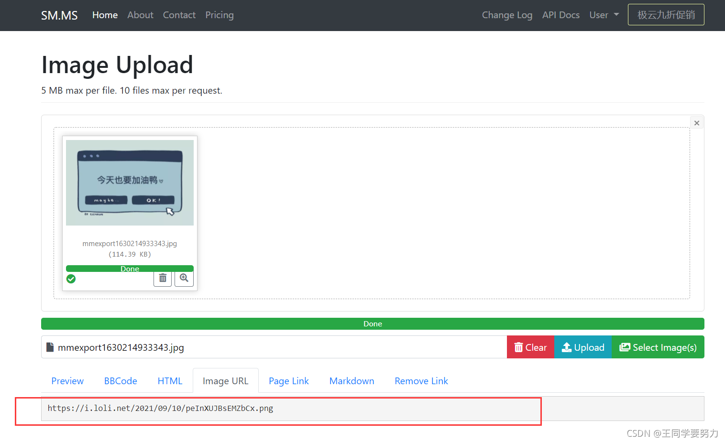Open the Contact page

coord(179,15)
